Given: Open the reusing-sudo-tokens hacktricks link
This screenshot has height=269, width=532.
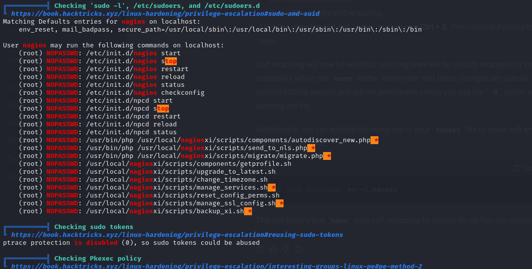Looking at the screenshot, I should point(177,235).
